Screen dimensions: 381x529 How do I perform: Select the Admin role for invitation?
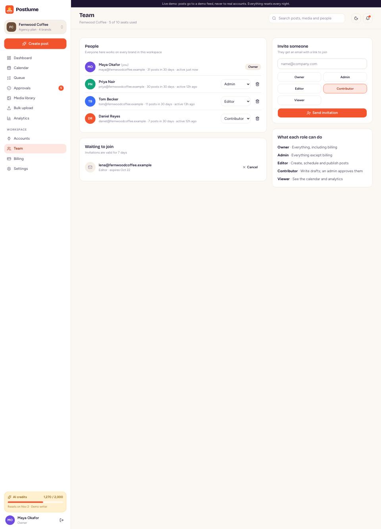click(x=345, y=77)
